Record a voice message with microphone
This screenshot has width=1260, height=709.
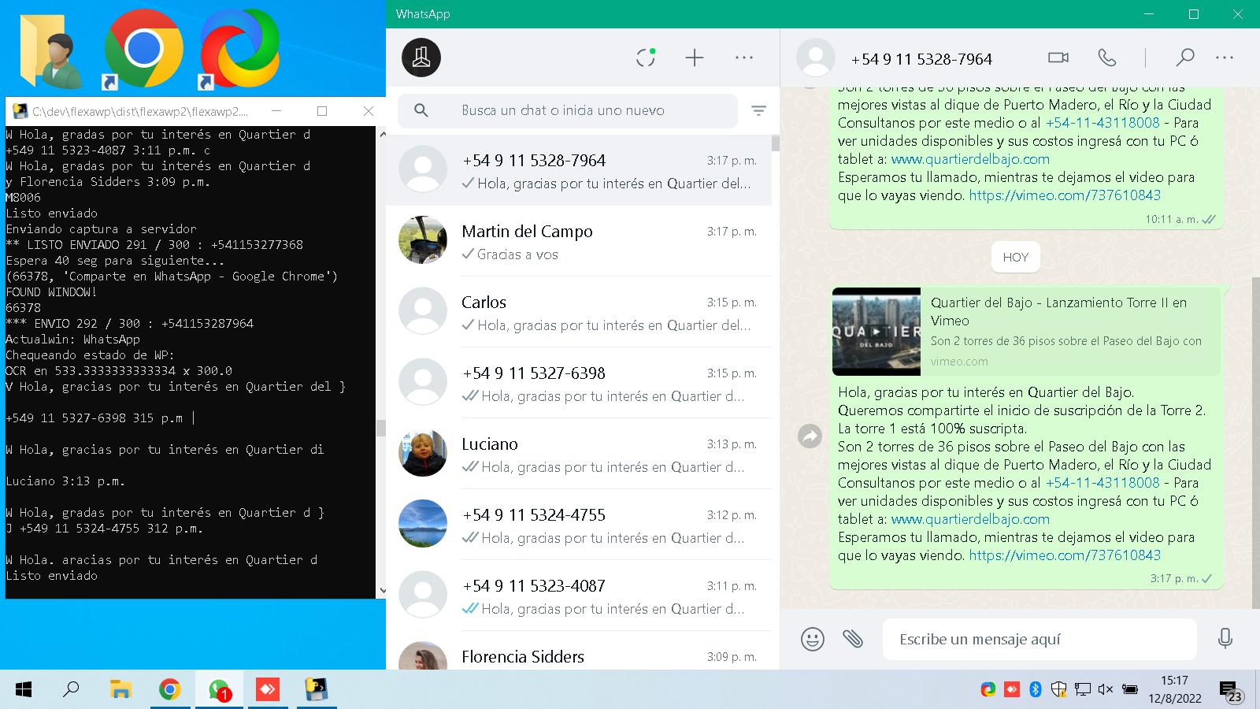coord(1225,639)
